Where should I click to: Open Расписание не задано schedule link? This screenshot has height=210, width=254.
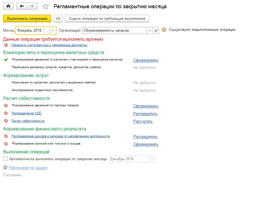point(28,168)
